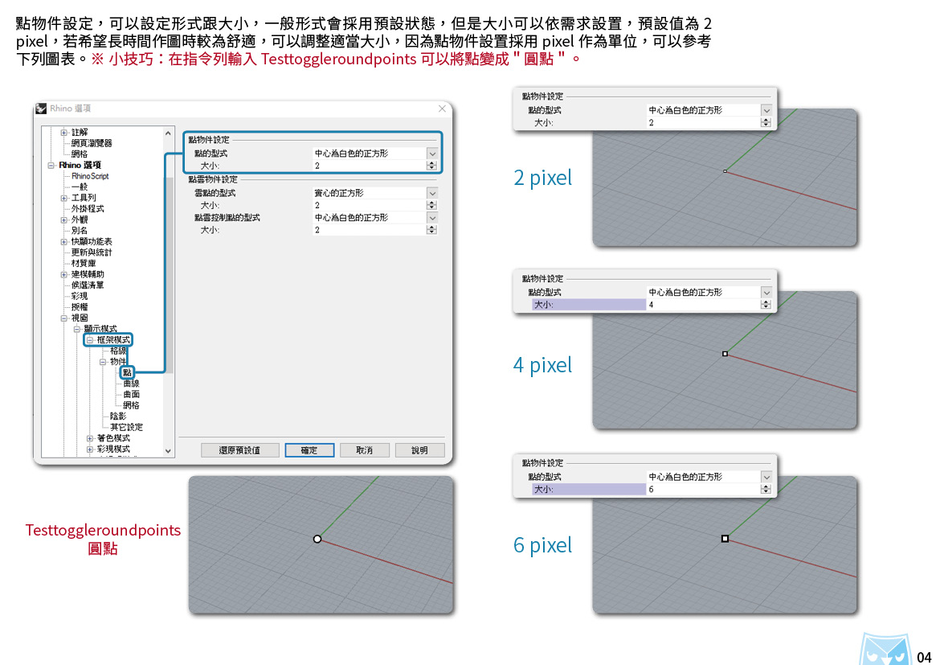Image resolution: width=940 pixels, height=665 pixels.
Task: Click the red Testtoggleroundpoints command text in the tip
Action: click(339, 59)
